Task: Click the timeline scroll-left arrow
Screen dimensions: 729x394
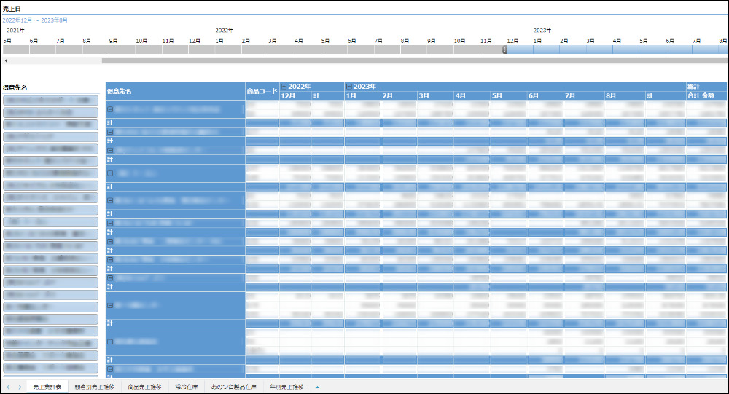Action: 6,60
